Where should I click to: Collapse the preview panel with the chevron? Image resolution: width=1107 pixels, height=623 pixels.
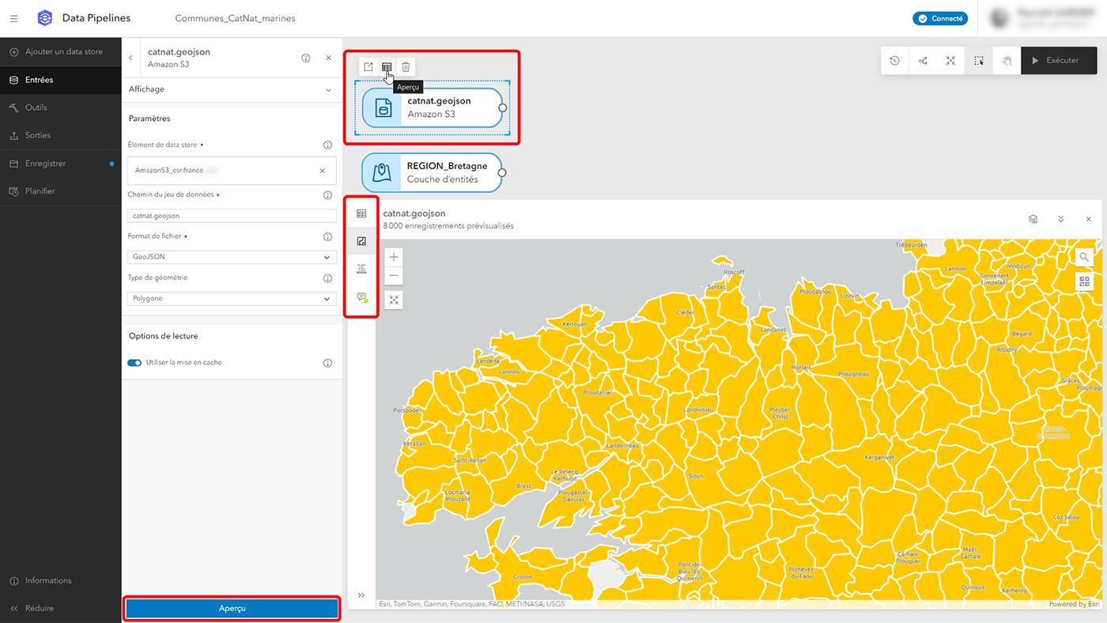tap(1060, 219)
